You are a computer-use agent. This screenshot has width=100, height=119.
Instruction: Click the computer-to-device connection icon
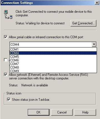(8, 14)
